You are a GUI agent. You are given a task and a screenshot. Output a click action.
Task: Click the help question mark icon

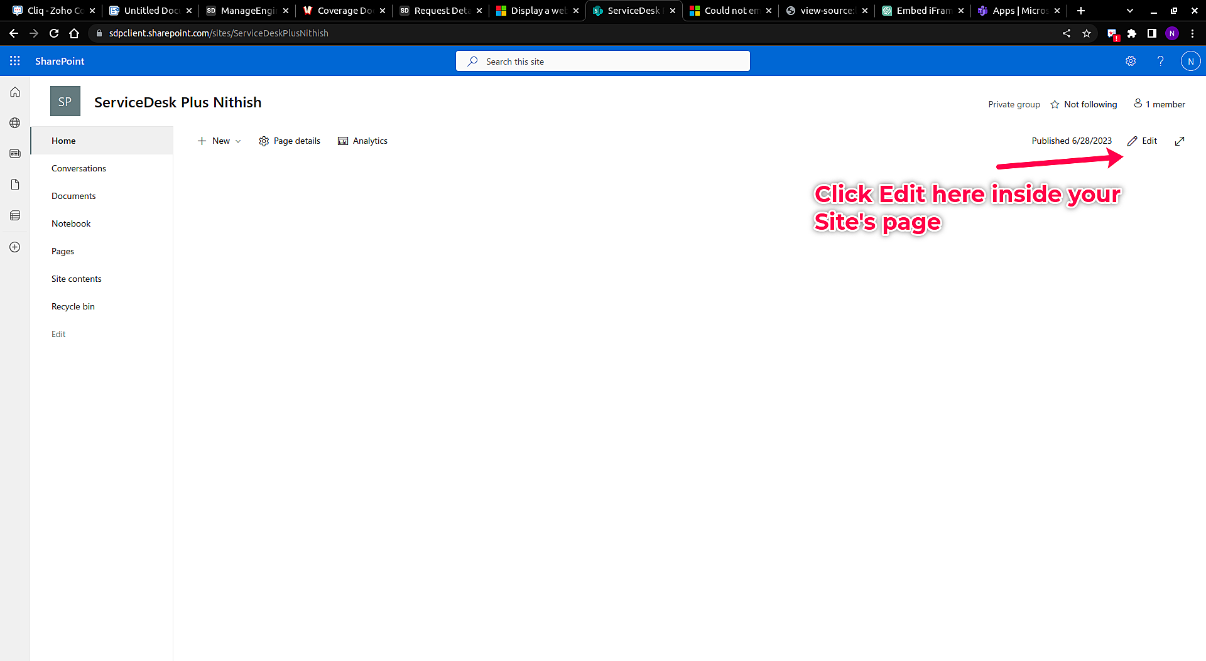click(x=1160, y=61)
